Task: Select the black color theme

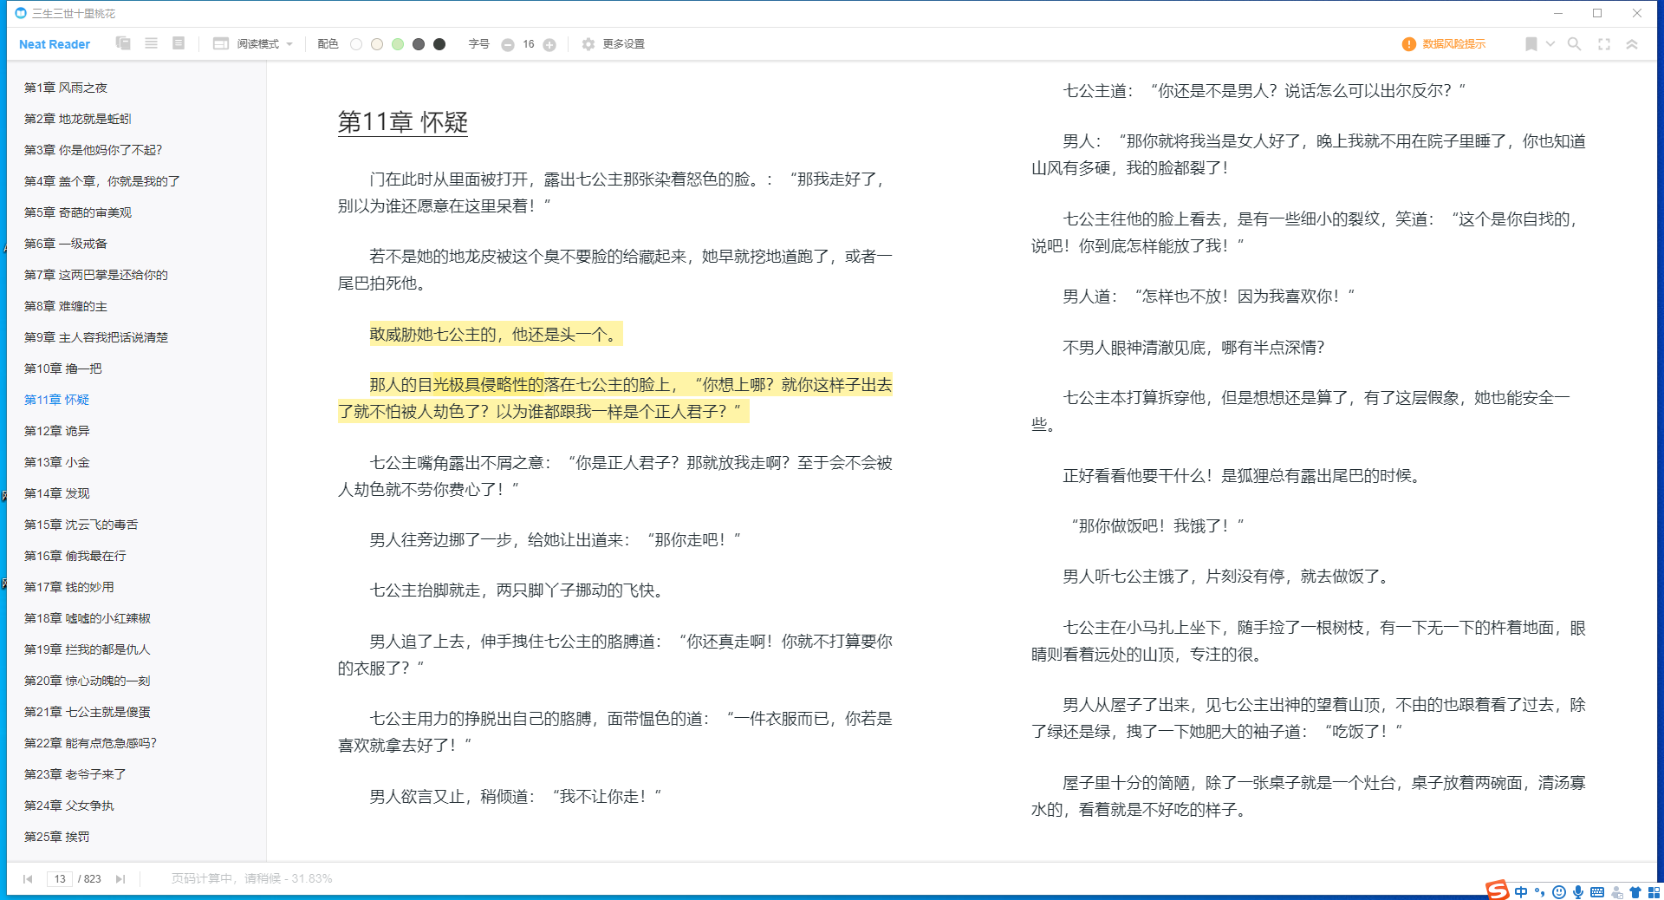Action: (439, 44)
